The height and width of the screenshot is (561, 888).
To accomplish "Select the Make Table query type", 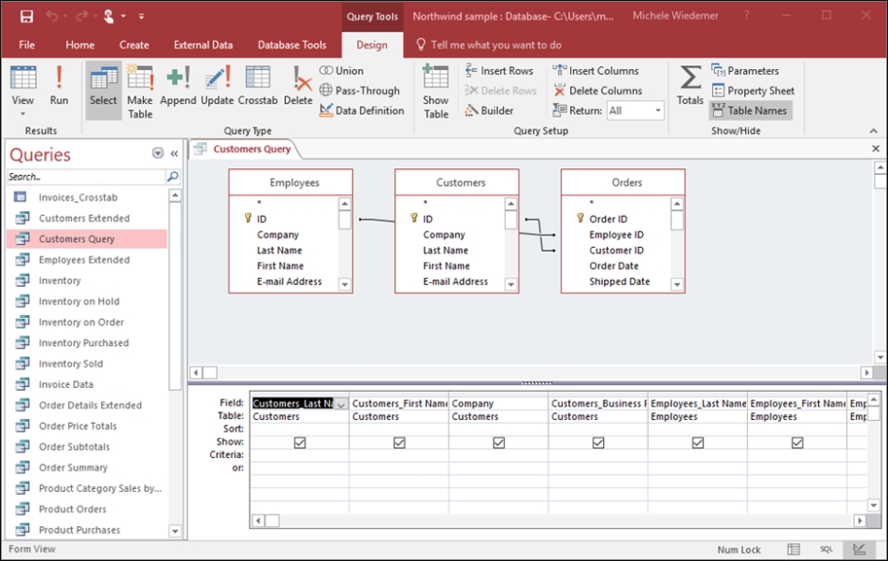I will (140, 92).
